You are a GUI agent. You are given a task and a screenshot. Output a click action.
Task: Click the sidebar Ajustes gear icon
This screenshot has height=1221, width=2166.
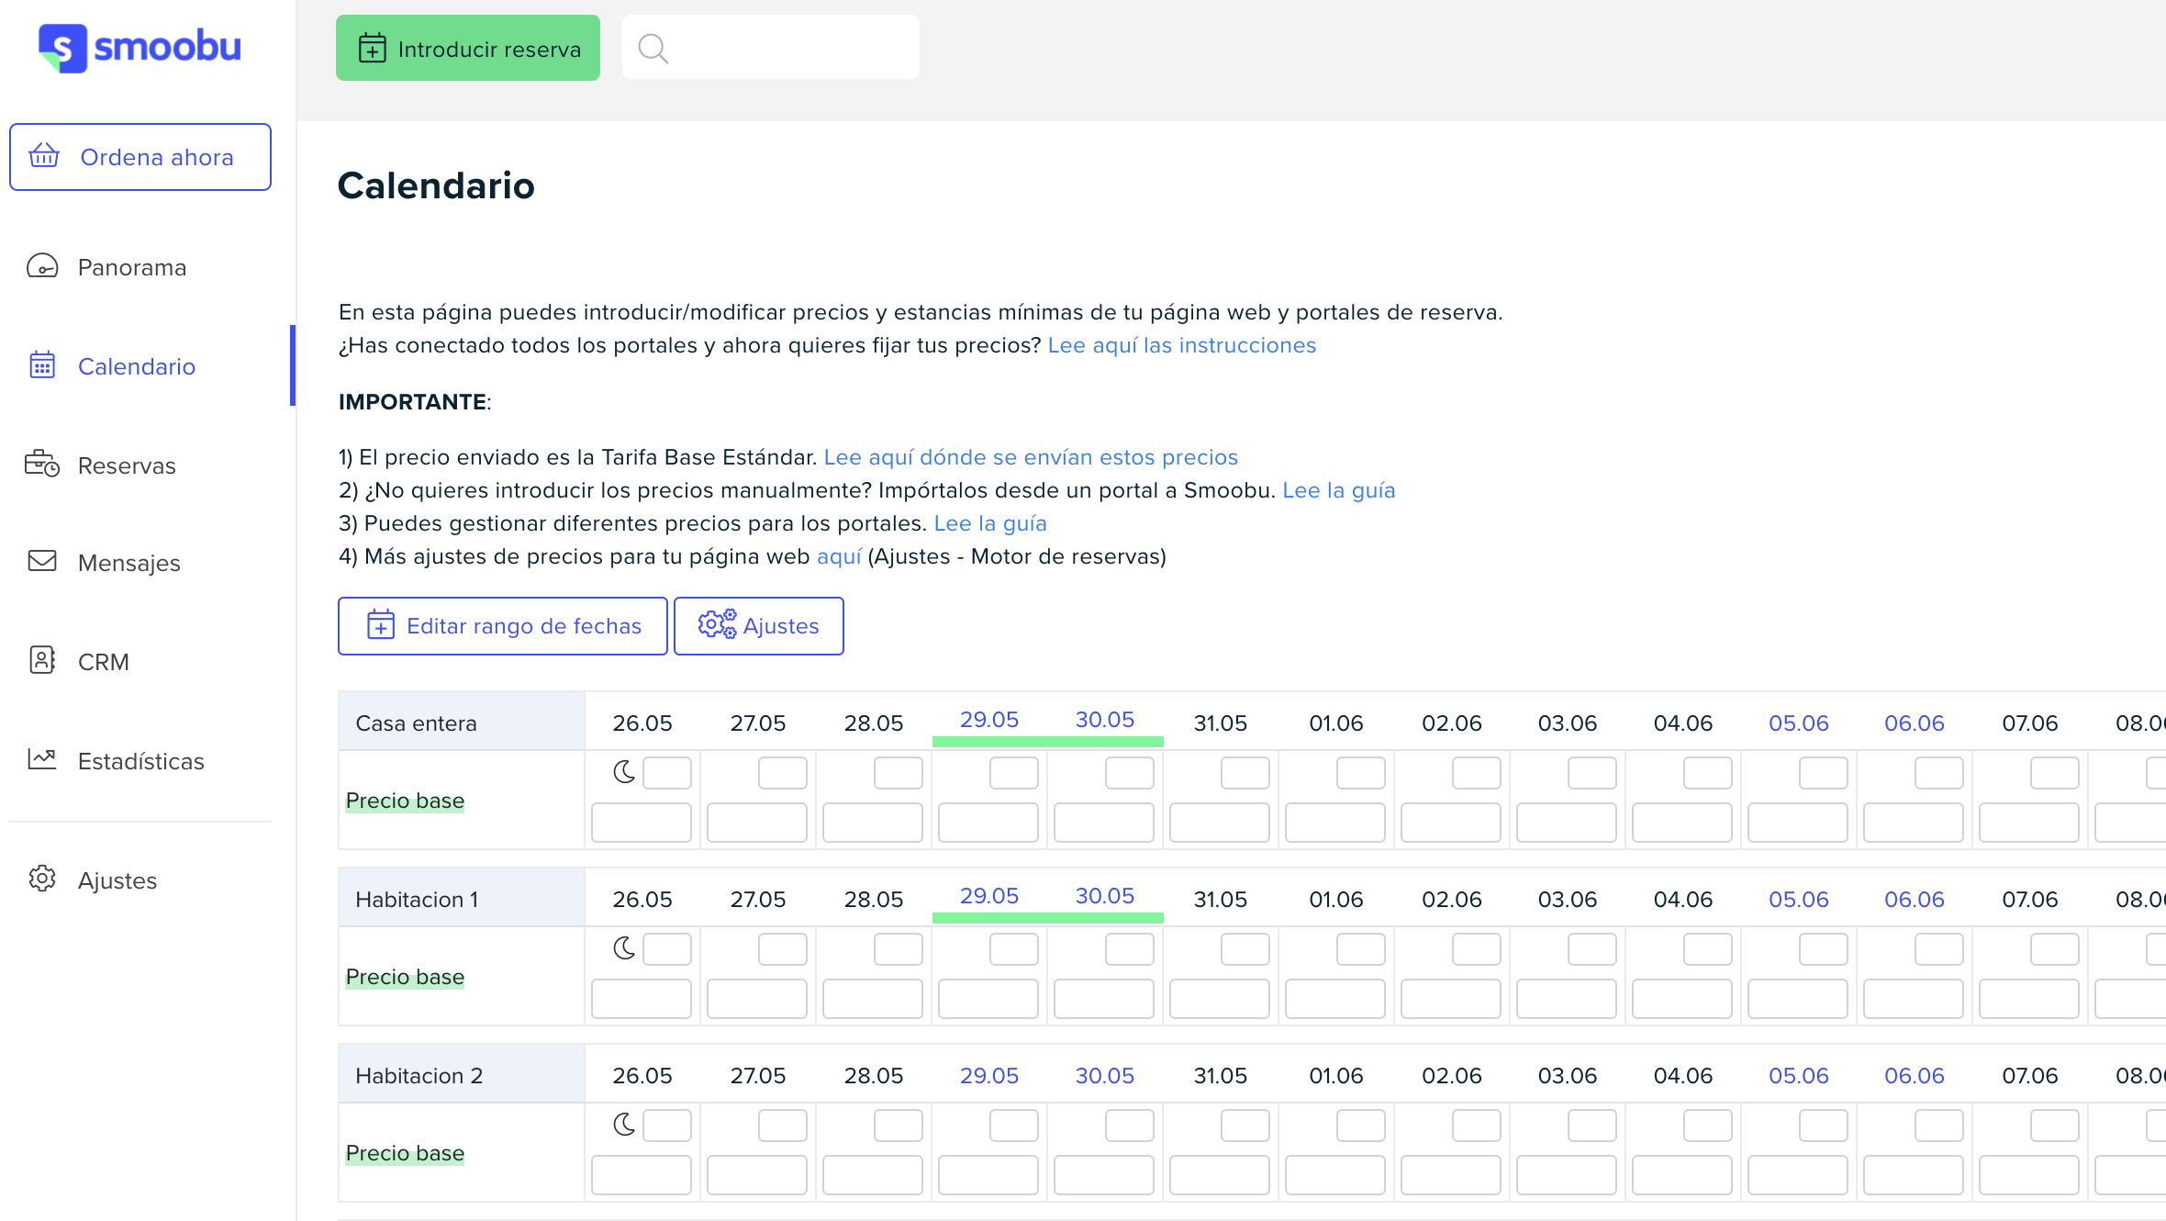pyautogui.click(x=42, y=879)
